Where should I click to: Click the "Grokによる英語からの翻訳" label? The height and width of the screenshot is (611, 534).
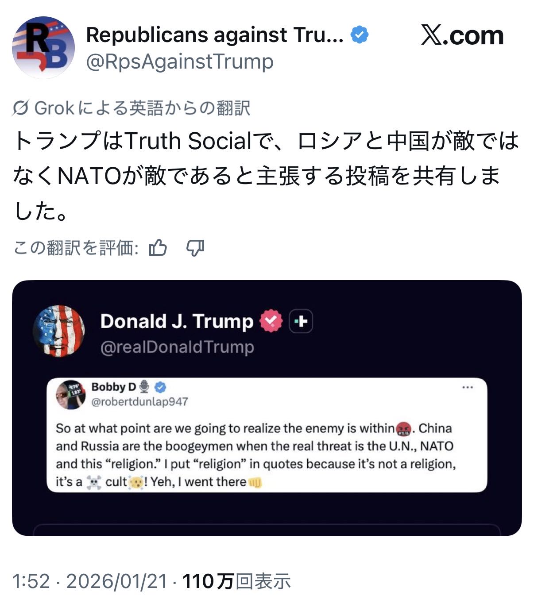click(x=143, y=108)
